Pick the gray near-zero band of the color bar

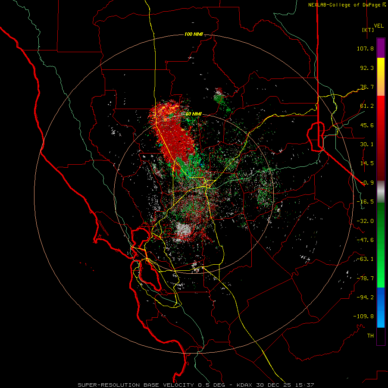click(x=381, y=192)
